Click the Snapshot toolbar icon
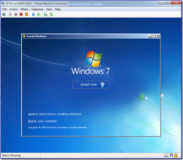This screenshot has width=183, height=160. [46, 14]
